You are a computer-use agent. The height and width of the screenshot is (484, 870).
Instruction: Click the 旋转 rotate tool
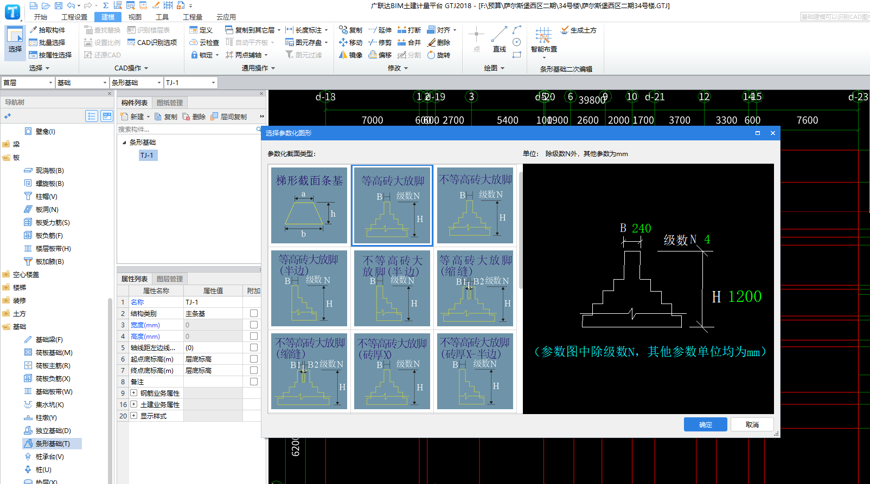tap(439, 55)
